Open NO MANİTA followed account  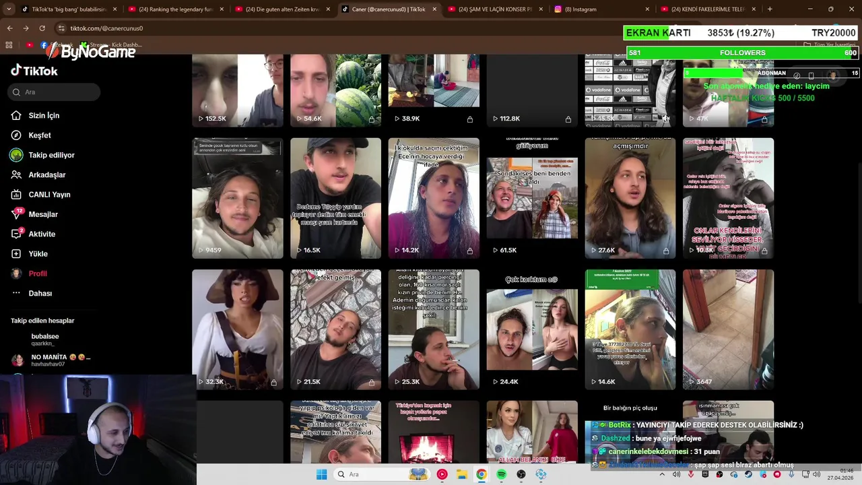[x=51, y=360]
